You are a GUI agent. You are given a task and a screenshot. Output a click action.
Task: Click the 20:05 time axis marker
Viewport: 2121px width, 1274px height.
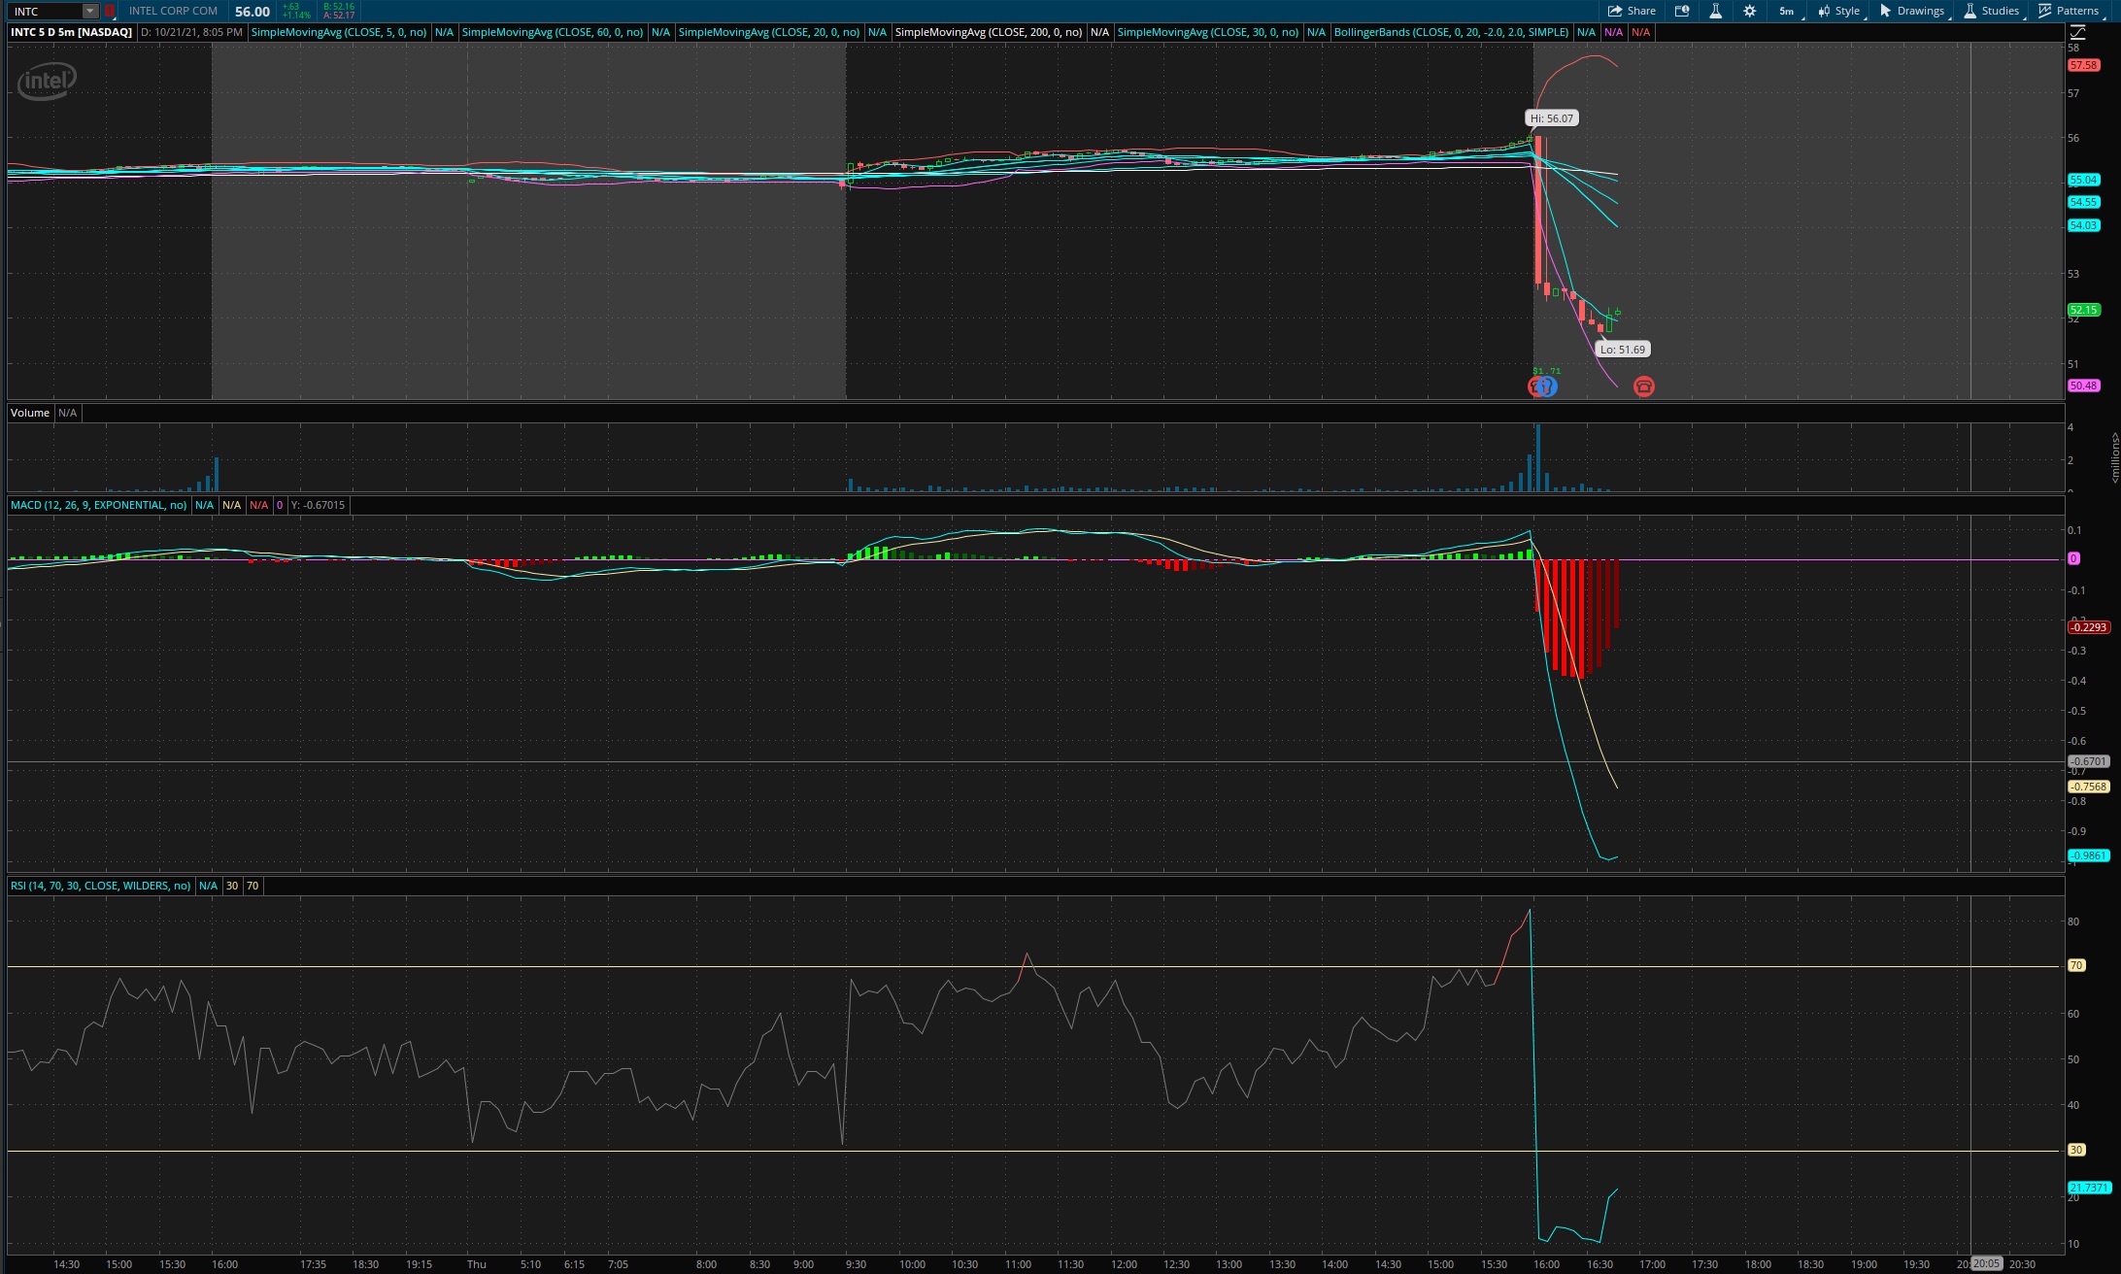[x=1986, y=1263]
